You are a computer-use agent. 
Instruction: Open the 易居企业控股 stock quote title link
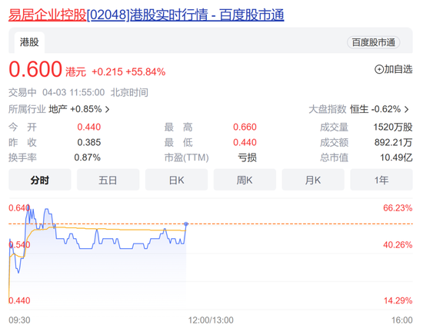tap(146, 15)
